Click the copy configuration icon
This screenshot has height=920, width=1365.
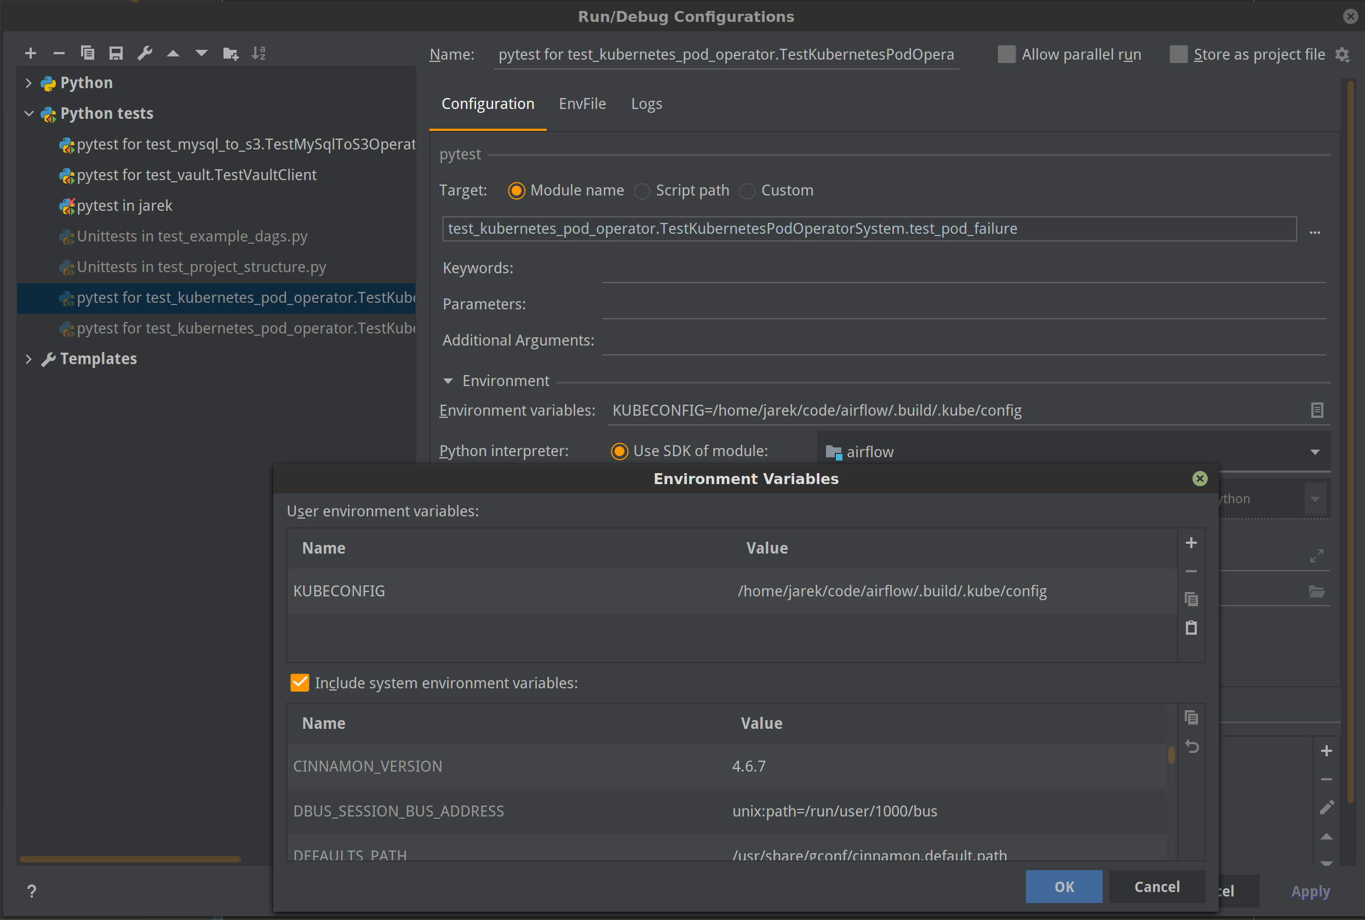[x=85, y=54]
